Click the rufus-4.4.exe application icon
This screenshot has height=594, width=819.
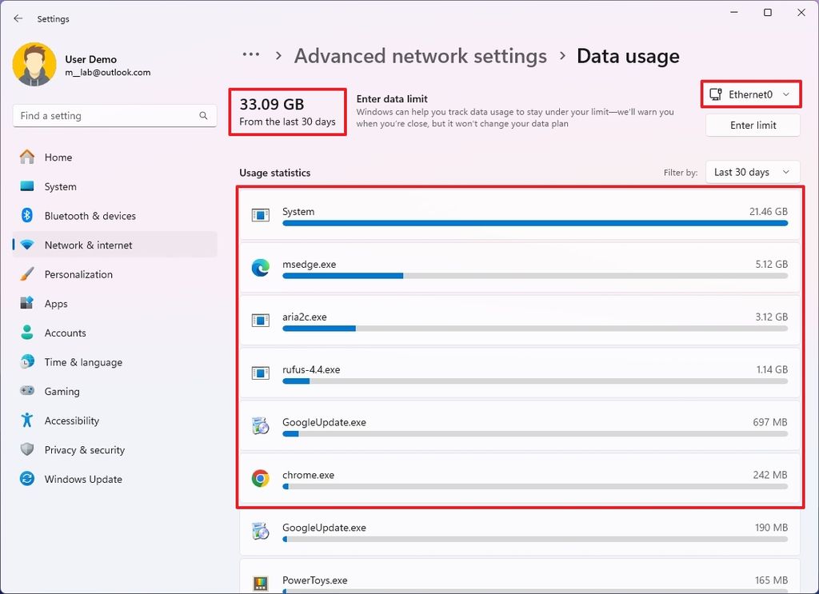coord(259,373)
